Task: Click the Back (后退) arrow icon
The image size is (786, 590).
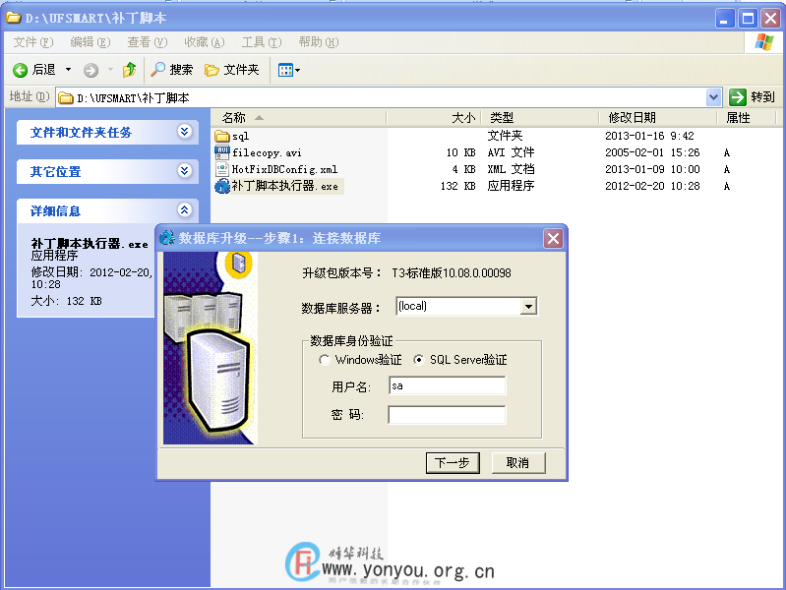Action: click(x=20, y=70)
